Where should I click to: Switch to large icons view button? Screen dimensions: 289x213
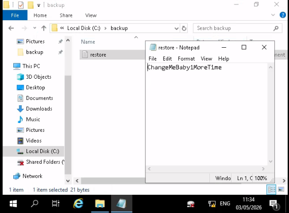pos(281,189)
